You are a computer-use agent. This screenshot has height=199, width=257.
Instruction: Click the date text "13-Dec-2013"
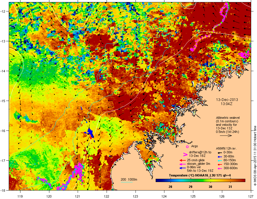[227, 100]
